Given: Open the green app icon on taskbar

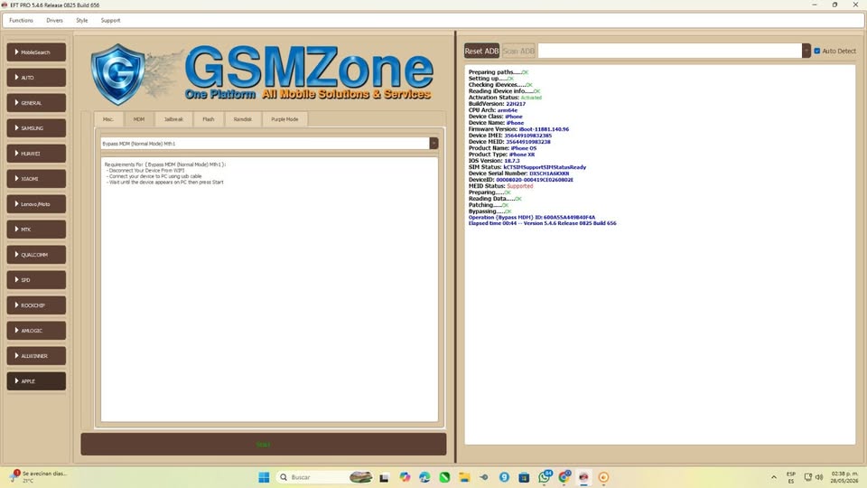Looking at the screenshot, I should 444,477.
